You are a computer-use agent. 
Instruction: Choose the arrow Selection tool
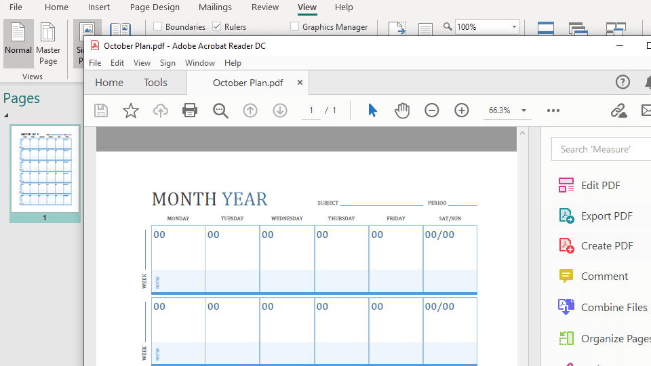[372, 110]
